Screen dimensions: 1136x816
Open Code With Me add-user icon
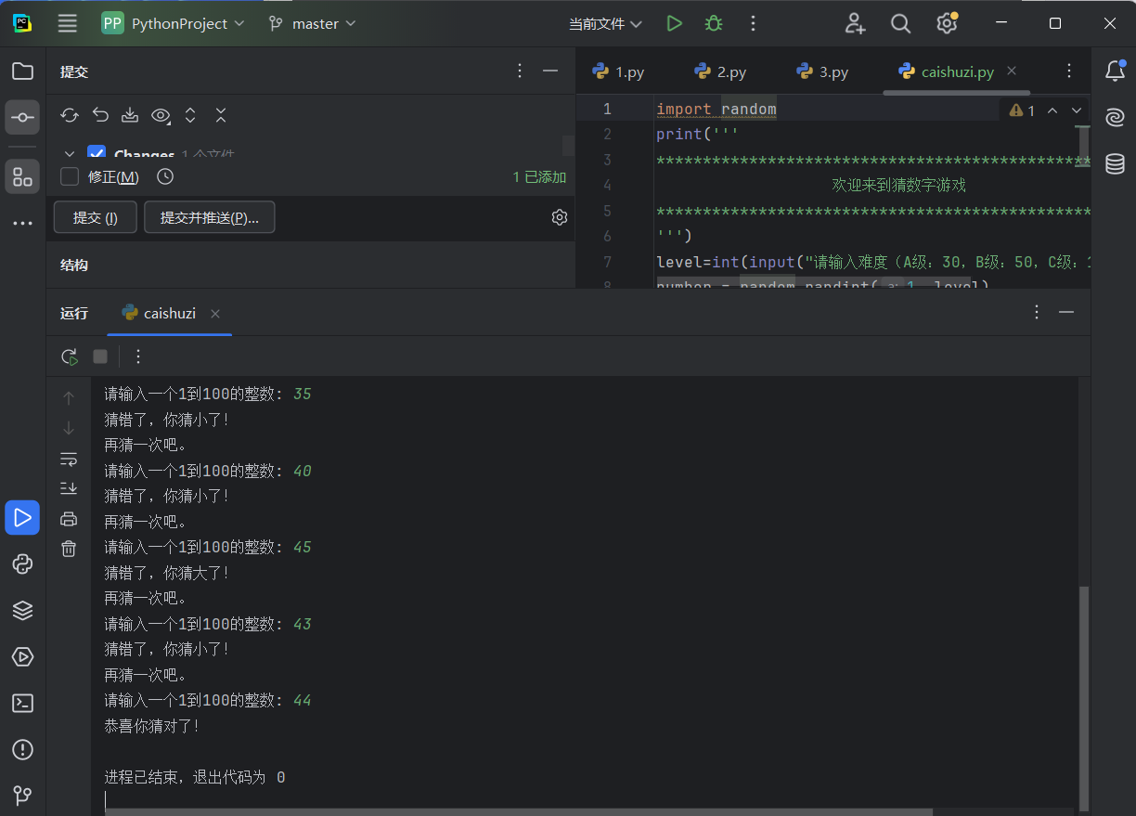point(855,23)
